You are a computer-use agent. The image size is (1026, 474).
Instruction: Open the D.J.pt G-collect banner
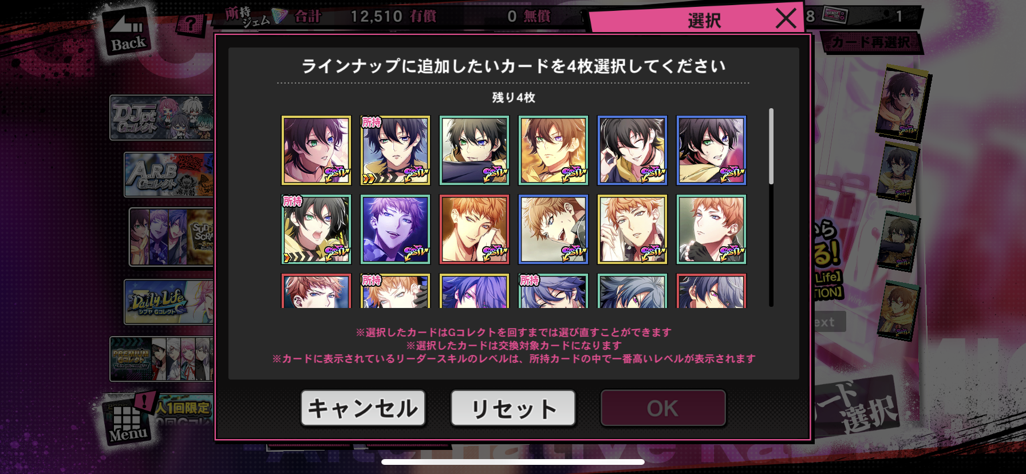coord(162,118)
